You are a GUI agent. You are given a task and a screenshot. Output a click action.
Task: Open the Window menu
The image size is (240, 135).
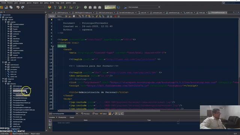68,3
